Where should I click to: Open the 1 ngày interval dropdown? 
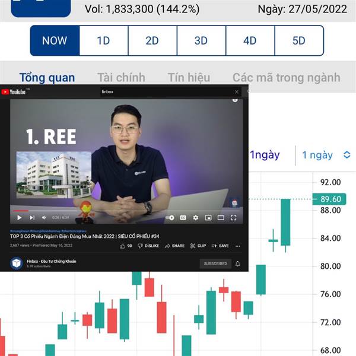pos(326,155)
